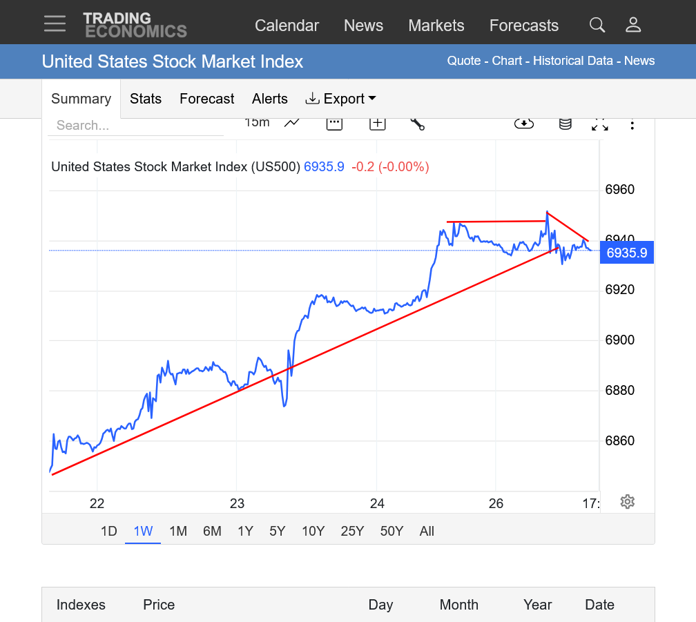Viewport: 696px width, 622px height.
Task: Select the line chart type icon
Action: click(292, 123)
